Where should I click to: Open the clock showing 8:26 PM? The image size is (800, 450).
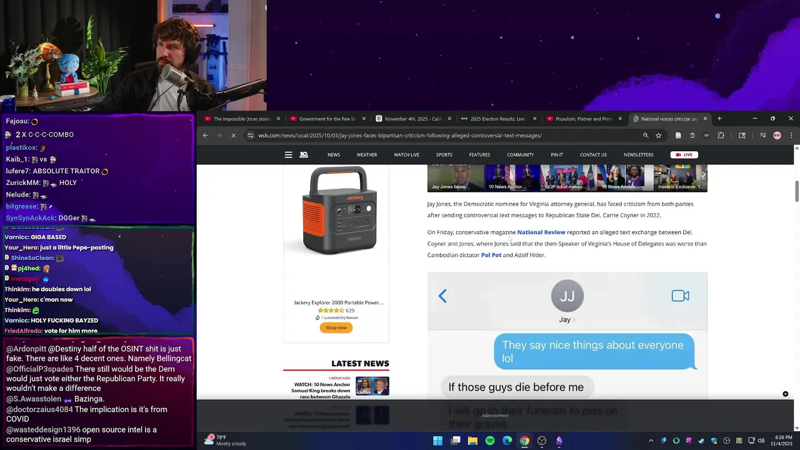(784, 441)
